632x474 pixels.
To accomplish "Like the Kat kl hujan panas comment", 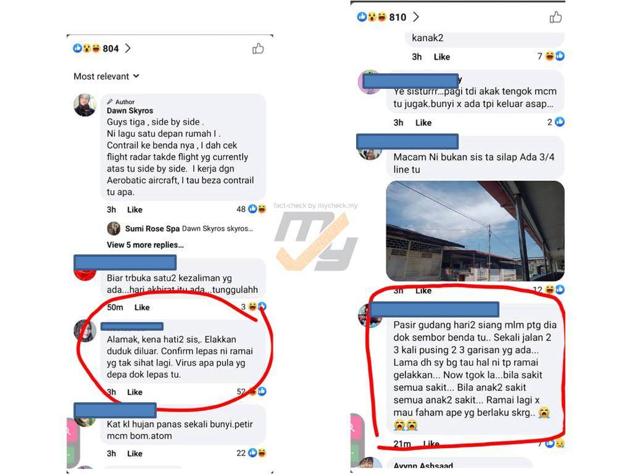I will click(x=135, y=454).
